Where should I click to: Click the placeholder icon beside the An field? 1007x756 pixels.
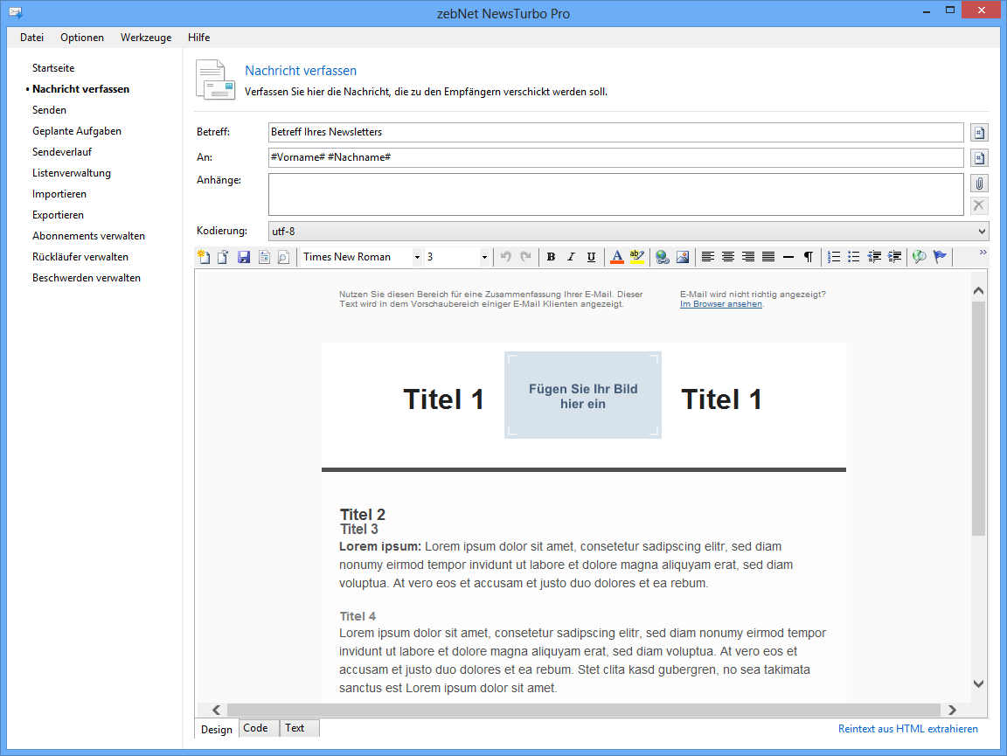(979, 158)
